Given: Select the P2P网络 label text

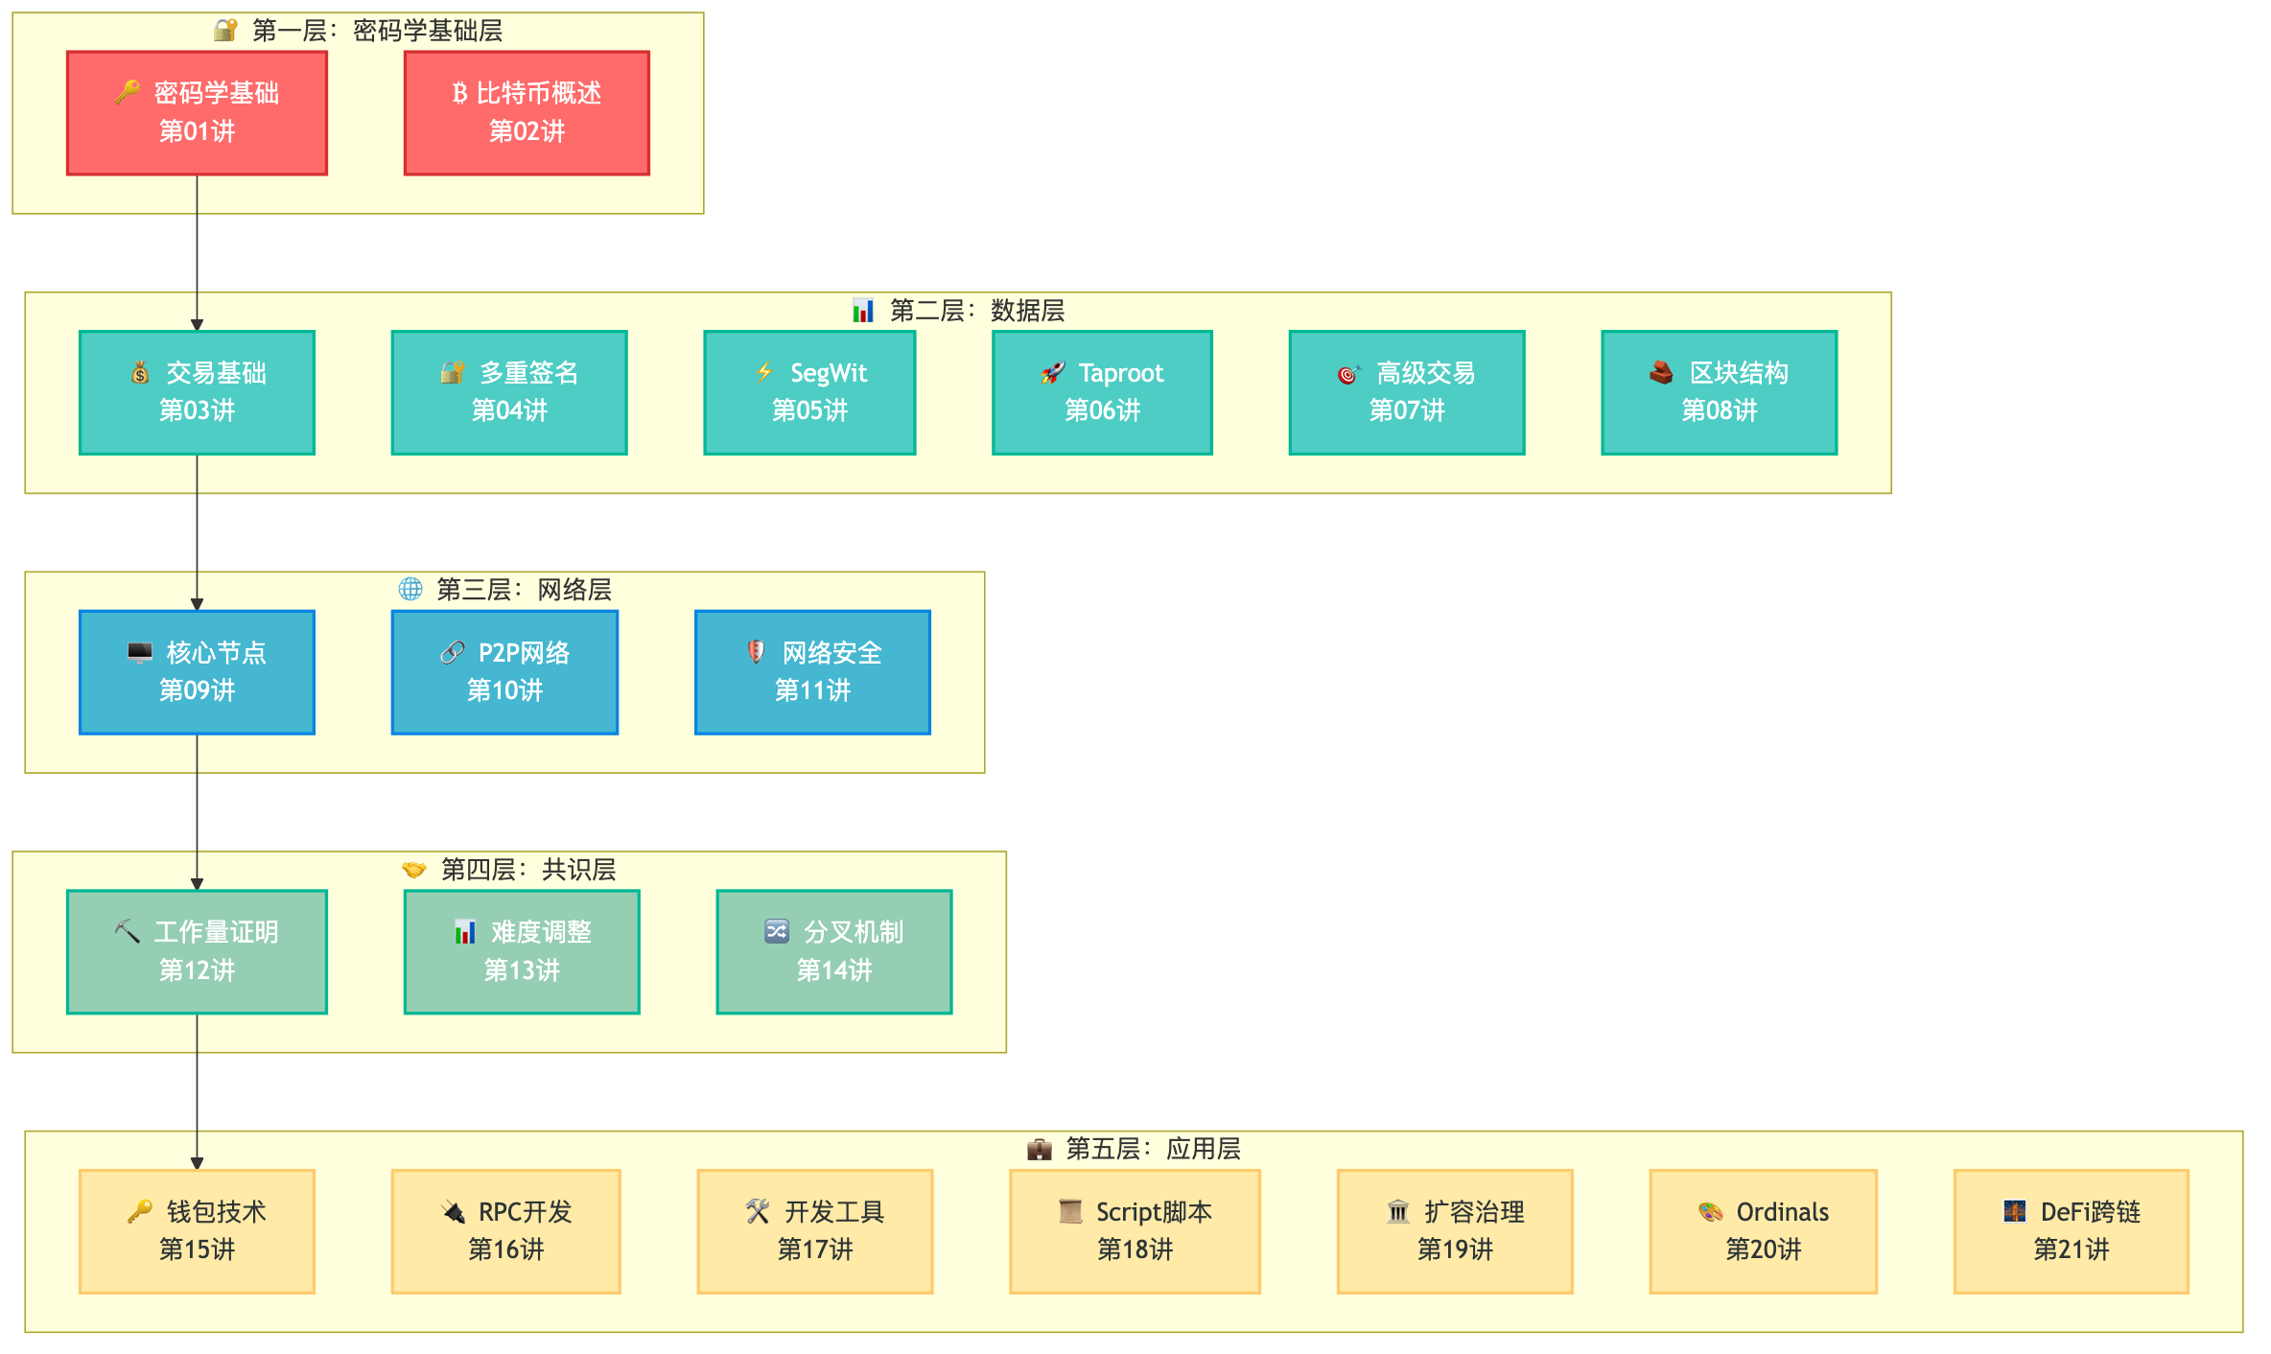Looking at the screenshot, I should pos(524,652).
